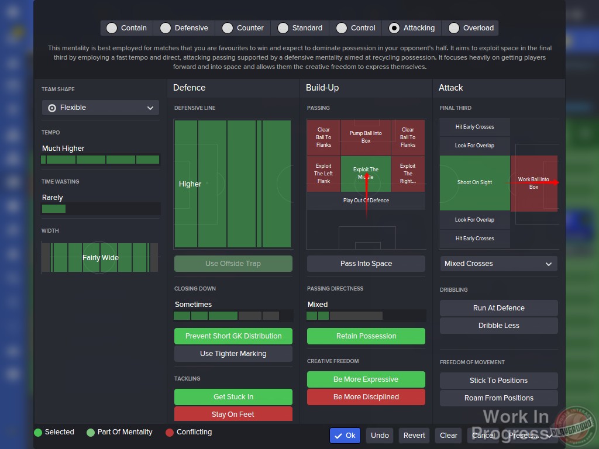The height and width of the screenshot is (449, 599).
Task: Enable Be More Disciplined creative freedom
Action: 366,396
